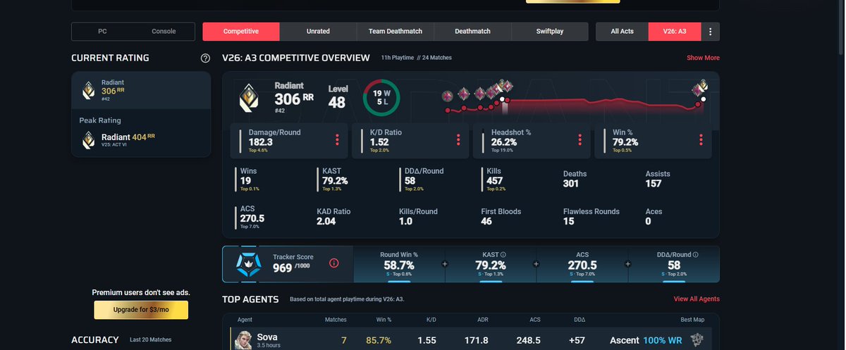The width and height of the screenshot is (846, 350).
Task: Click the plus between Round Win % and KAST
Action: (444, 264)
